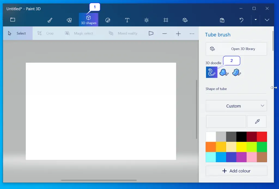279x189 pixels.
Task: Expand the Custom material dropdown
Action: [236, 106]
